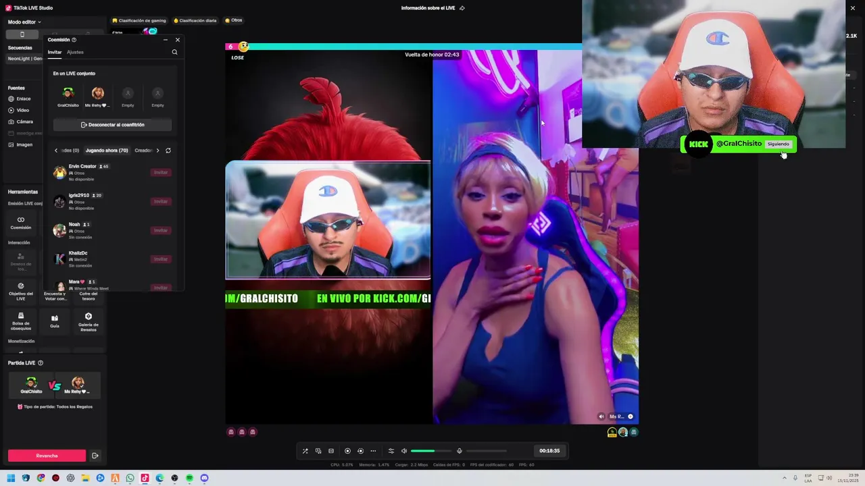Image resolution: width=865 pixels, height=486 pixels.
Task: Open the Guía tool
Action: tap(55, 321)
